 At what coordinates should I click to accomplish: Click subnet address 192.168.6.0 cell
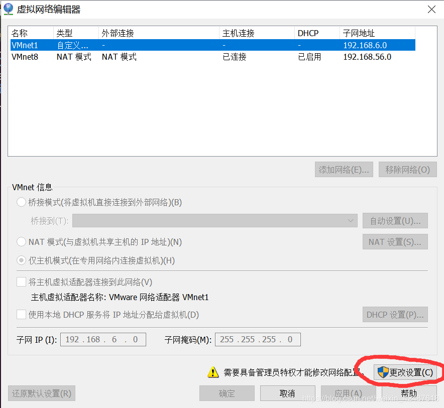(x=365, y=45)
